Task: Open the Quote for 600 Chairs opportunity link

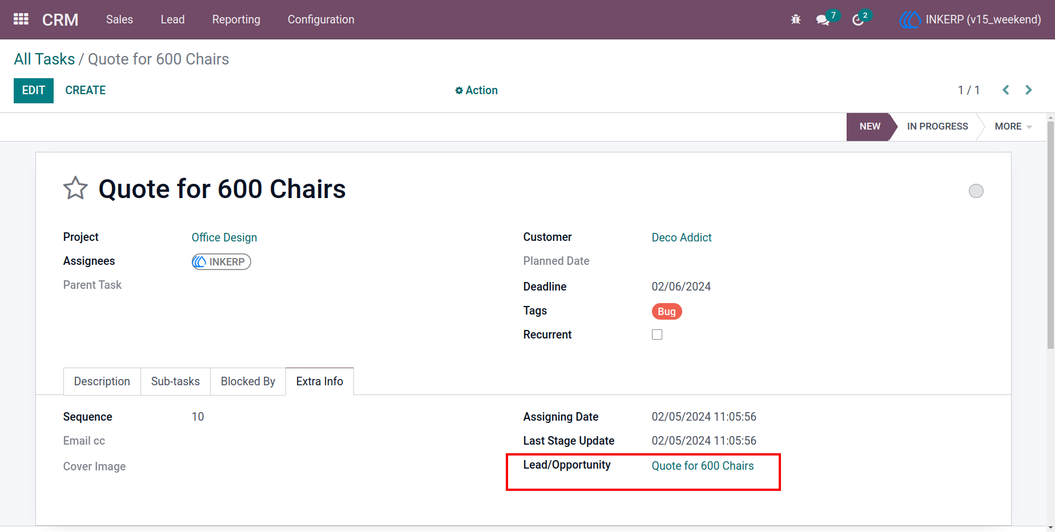Action: [x=703, y=466]
